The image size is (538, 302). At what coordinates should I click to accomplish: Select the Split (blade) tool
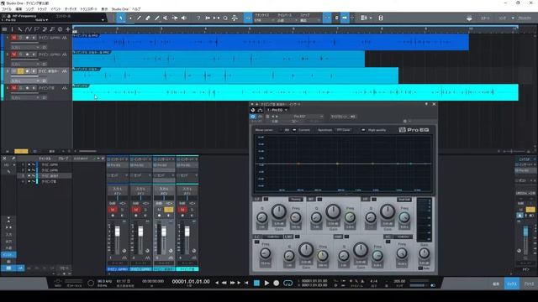coord(139,18)
